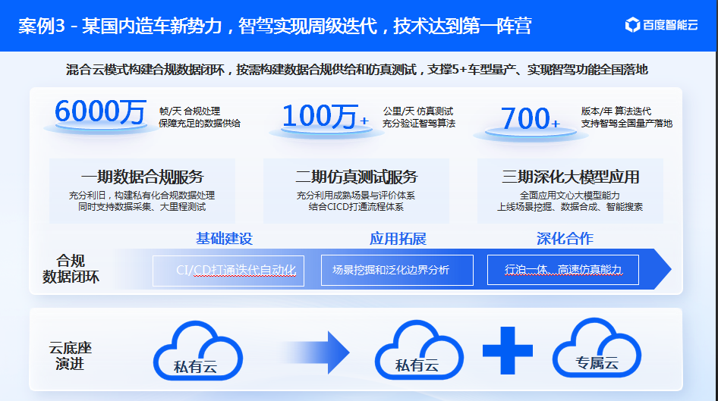Click the text 同时支持数据采集、大里程测试
This screenshot has height=401, width=718.
(141, 207)
